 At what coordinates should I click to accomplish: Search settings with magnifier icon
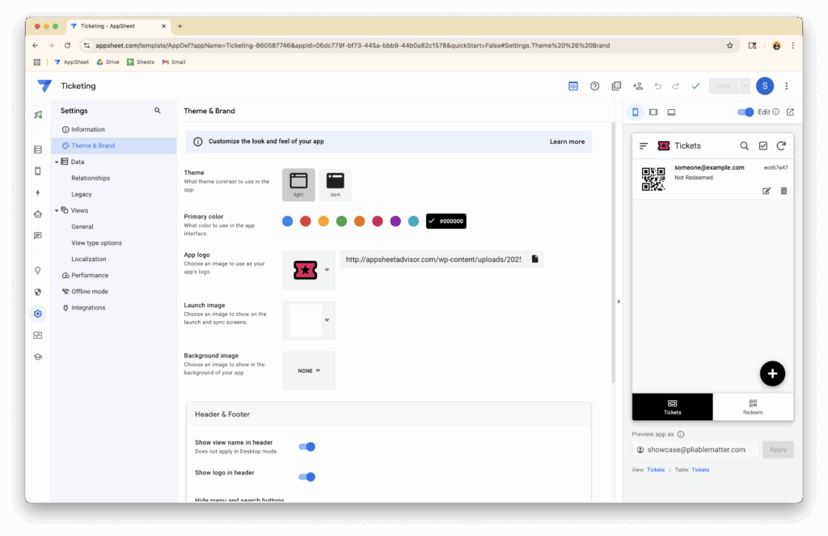(x=158, y=111)
